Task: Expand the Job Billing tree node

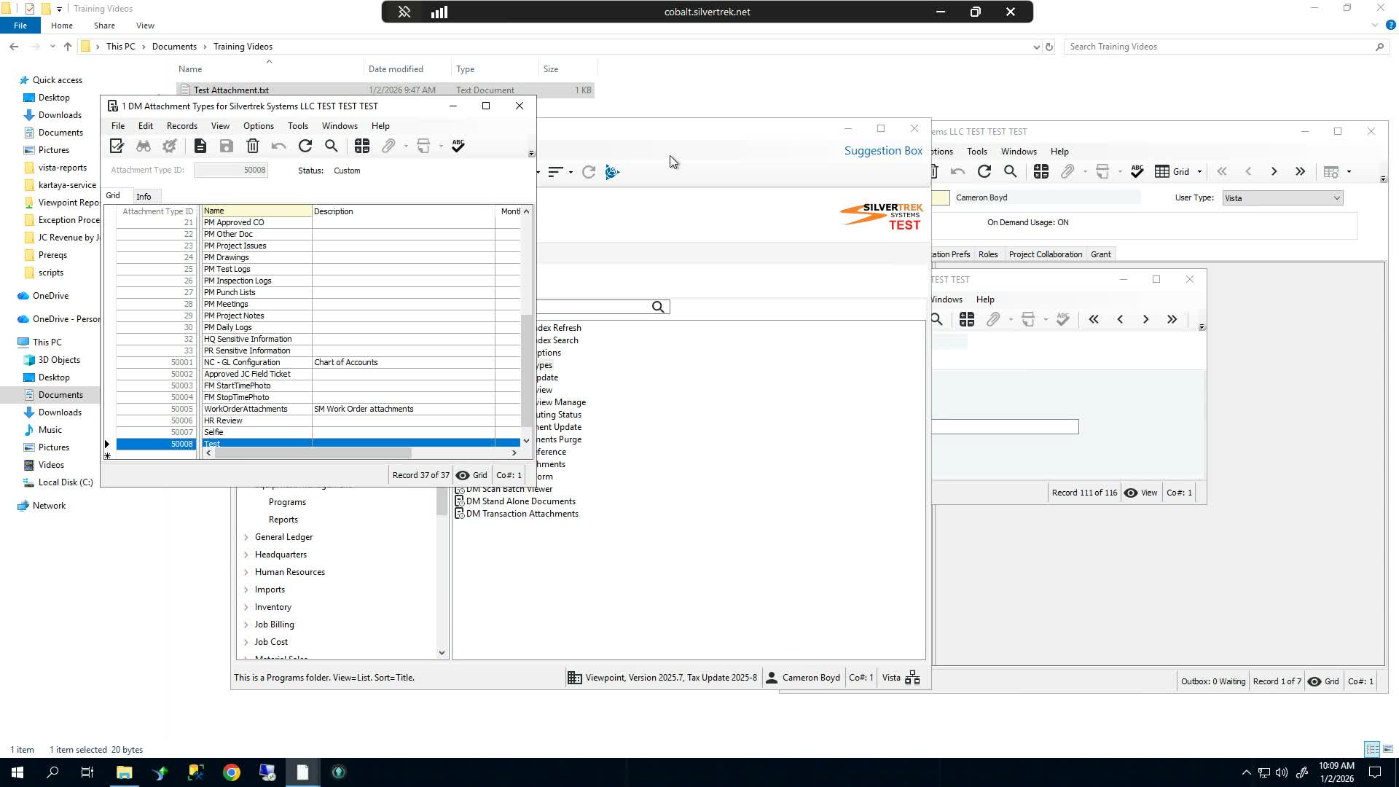Action: click(x=246, y=624)
